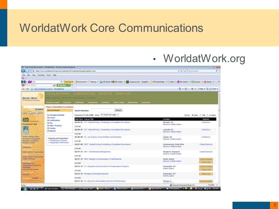
Task: Click the Mail toolbar icon
Action: coord(171,82)
